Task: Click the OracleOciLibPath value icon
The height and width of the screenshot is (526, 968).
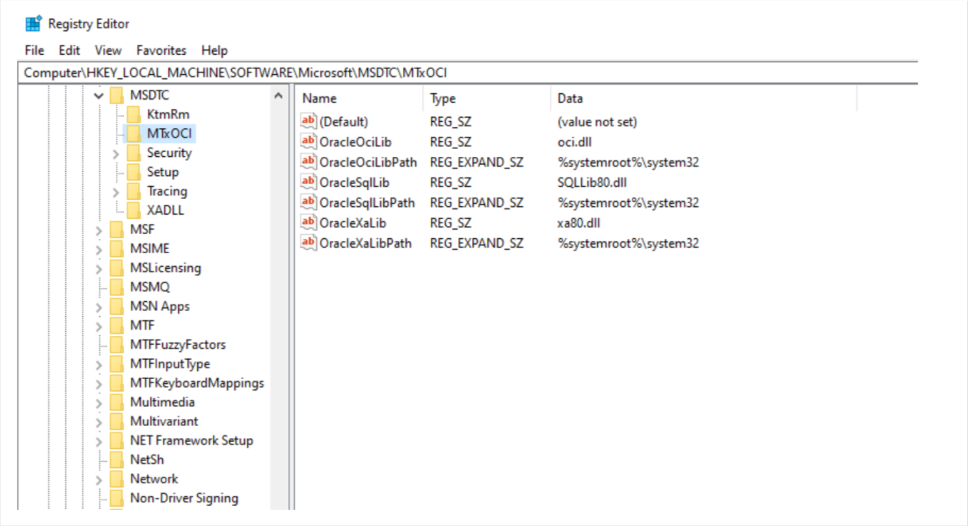Action: coord(308,162)
